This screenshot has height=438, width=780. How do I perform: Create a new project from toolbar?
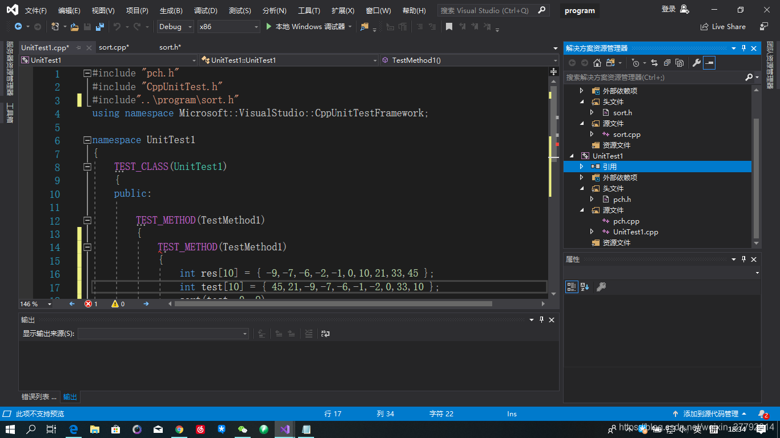point(55,26)
